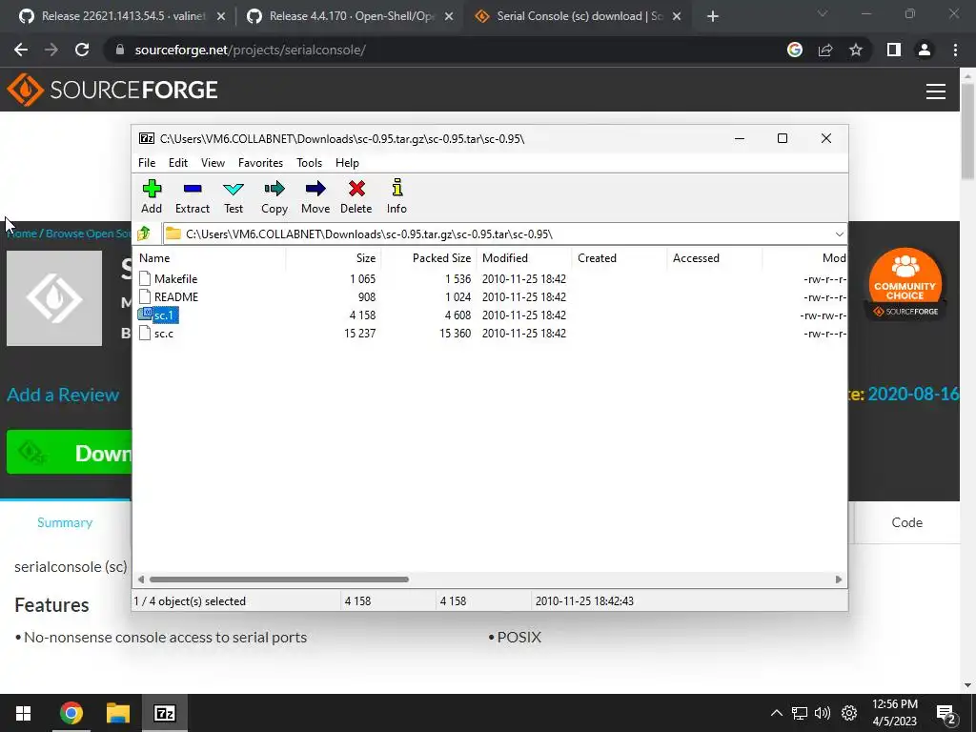Open the File menu in 7-Zip
The width and height of the screenshot is (976, 732).
coord(147,162)
